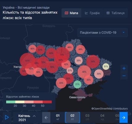Screen dimensions: 132x124
Task: Go to next dates with right arrow
Action: tap(123, 118)
